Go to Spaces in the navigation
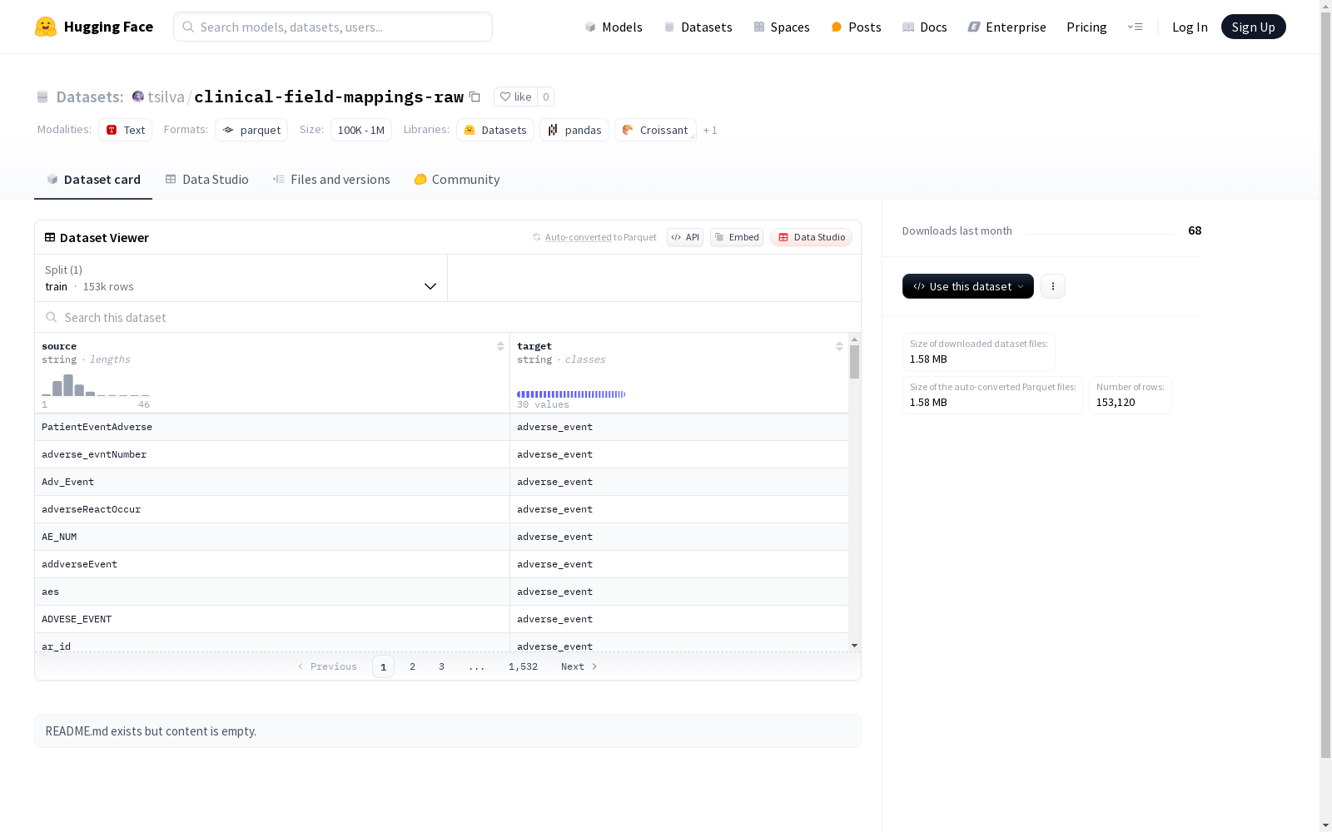Image resolution: width=1332 pixels, height=832 pixels. 782,27
